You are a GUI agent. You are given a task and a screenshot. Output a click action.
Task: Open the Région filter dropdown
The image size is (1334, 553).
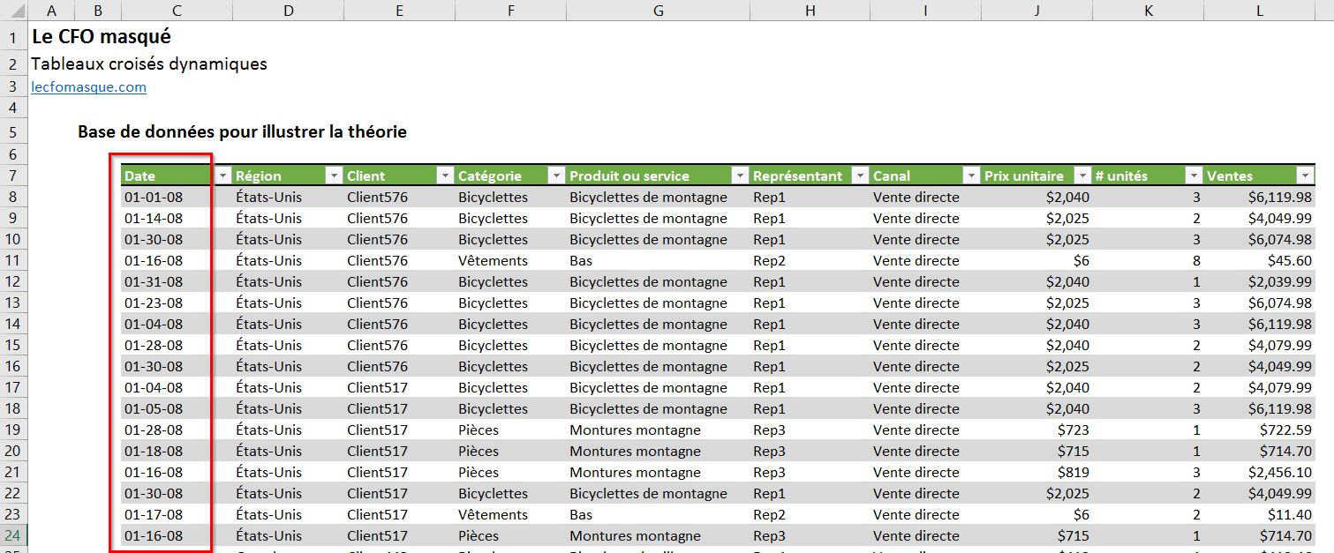click(x=334, y=176)
